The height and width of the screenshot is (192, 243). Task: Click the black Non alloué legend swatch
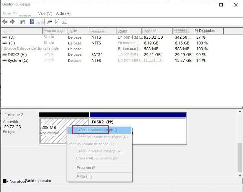(x=5, y=181)
